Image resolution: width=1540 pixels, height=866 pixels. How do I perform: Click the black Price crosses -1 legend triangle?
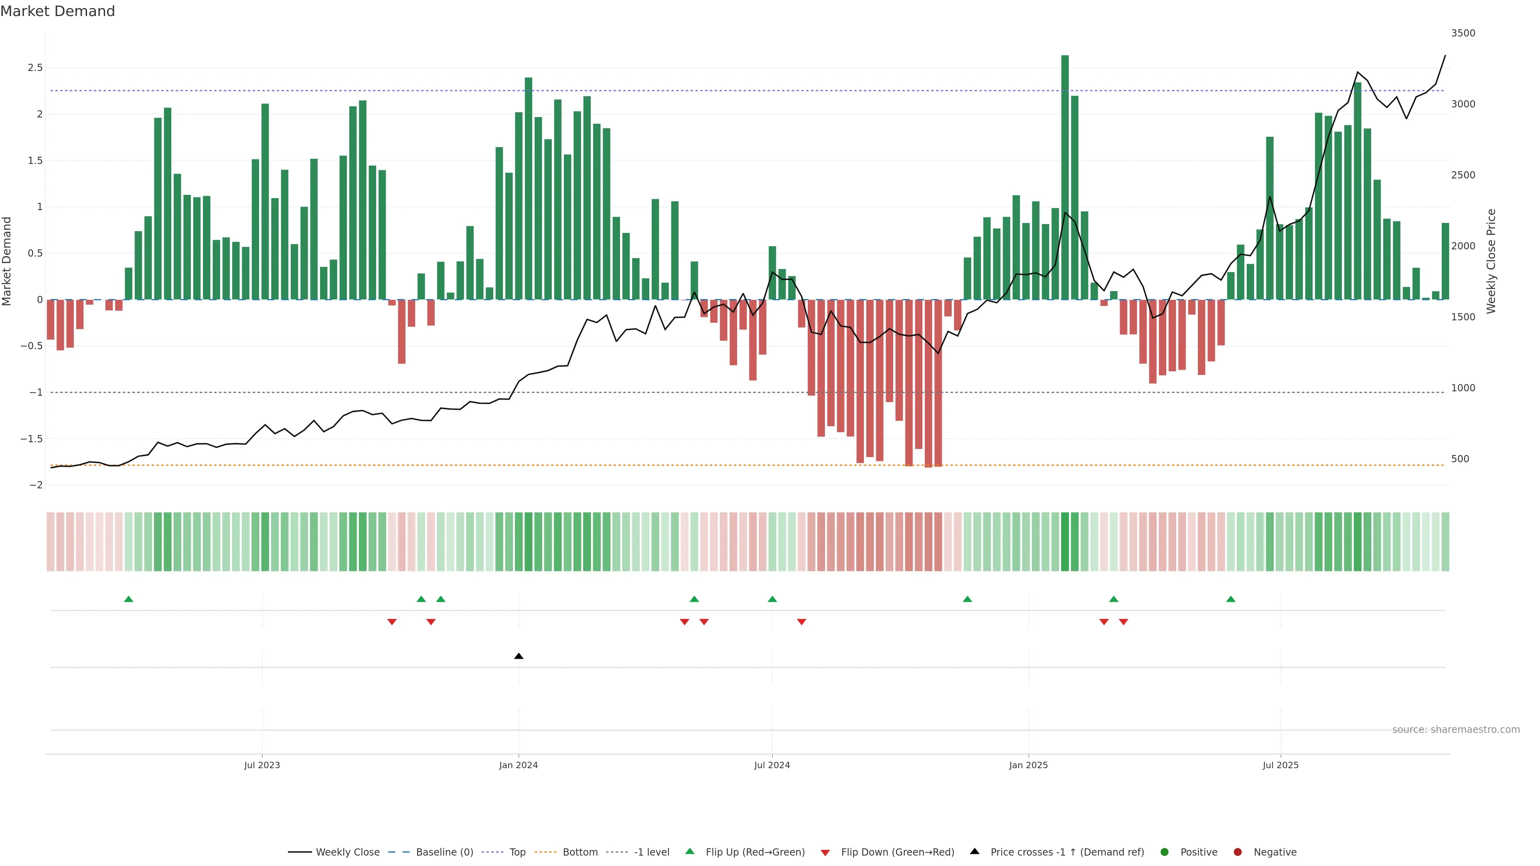pyautogui.click(x=975, y=852)
